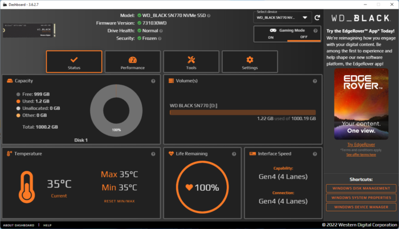Launch Windows Device Manager shortcut
The image size is (399, 229).
[x=361, y=207]
